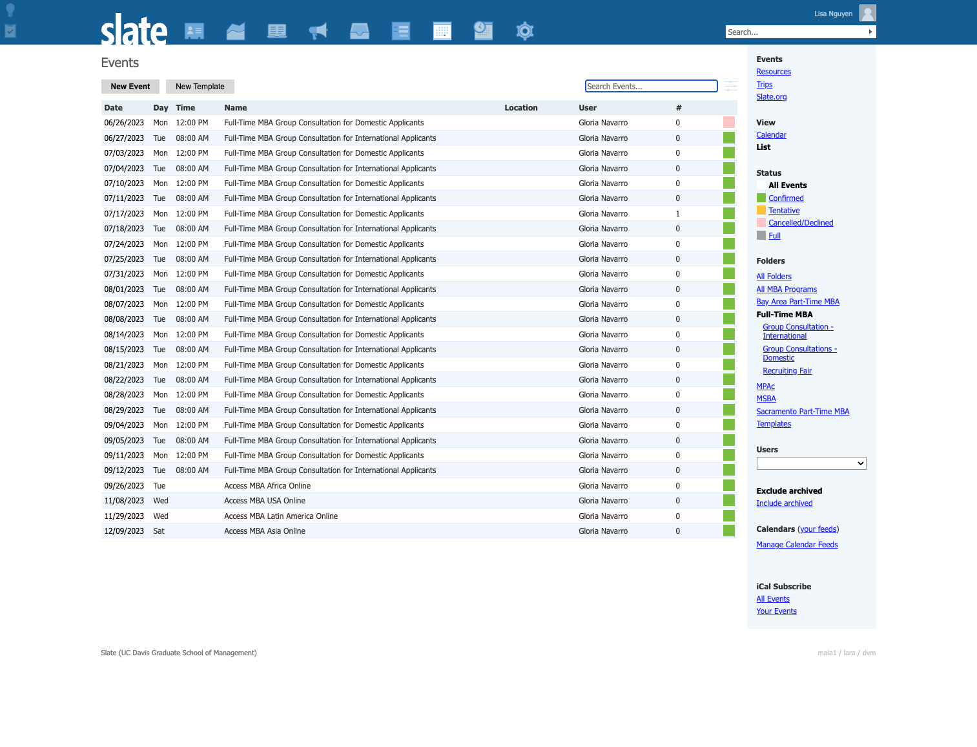The width and height of the screenshot is (977, 747).
Task: Subscribe to All Events iCal
Action: point(773,599)
